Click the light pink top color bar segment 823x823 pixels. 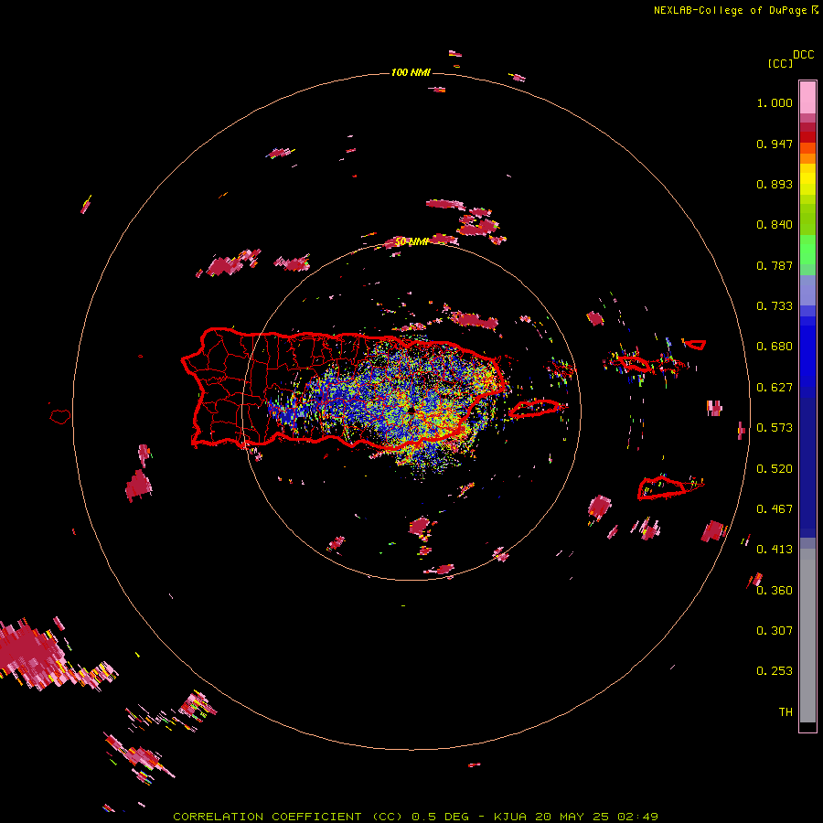(807, 97)
